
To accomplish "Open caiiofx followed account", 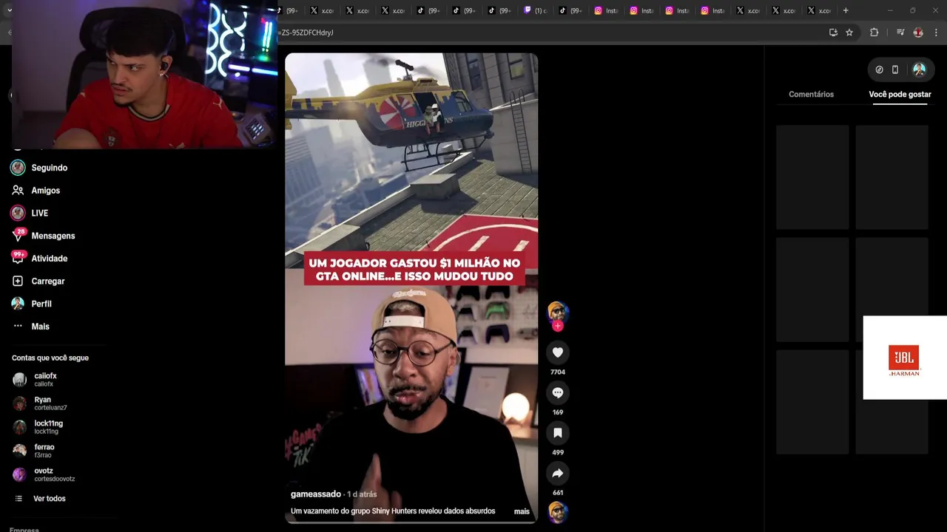I will (x=36, y=380).
